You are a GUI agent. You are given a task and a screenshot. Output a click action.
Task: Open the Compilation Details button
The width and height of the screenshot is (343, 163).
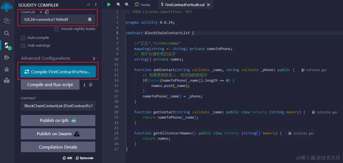pos(58,147)
